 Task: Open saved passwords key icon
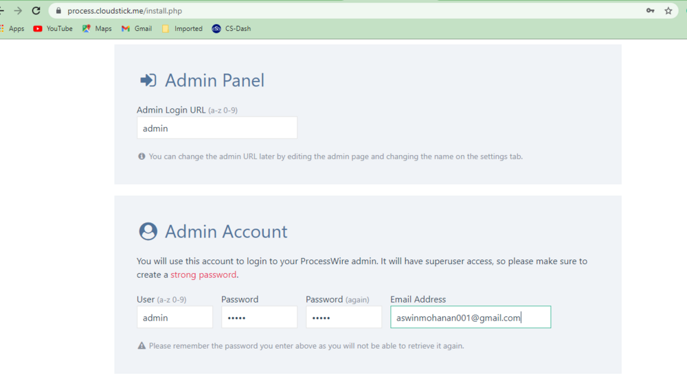pyautogui.click(x=650, y=11)
